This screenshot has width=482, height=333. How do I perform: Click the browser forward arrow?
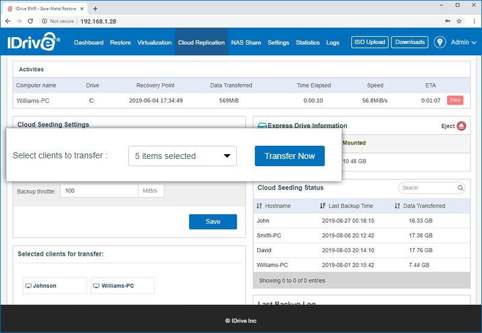[19, 21]
